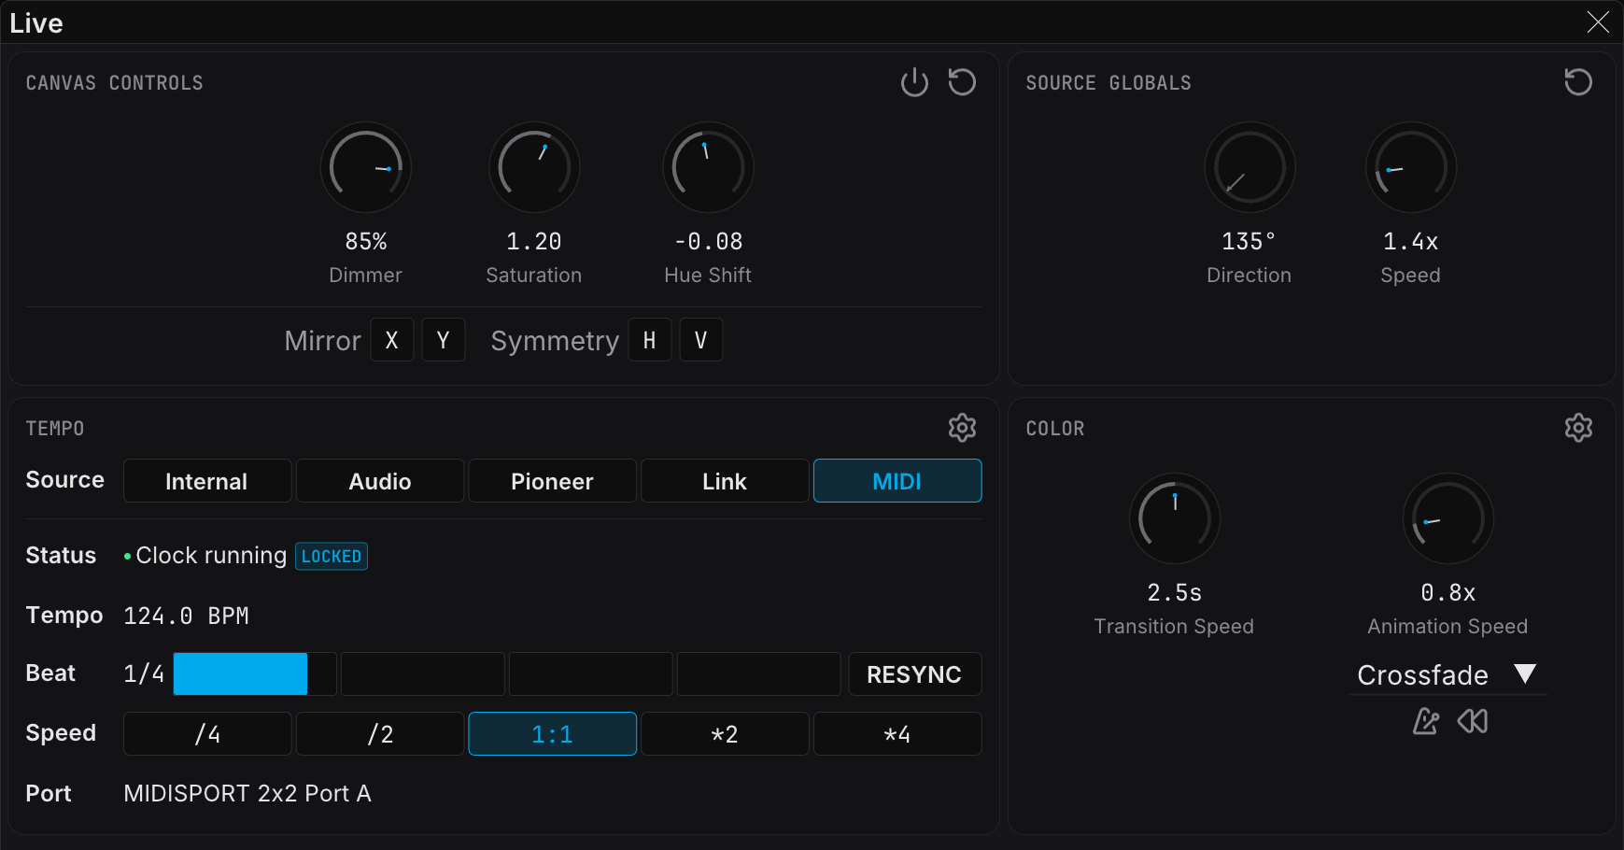Reset the Canvas Controls section
1624x850 pixels.
[x=962, y=82]
